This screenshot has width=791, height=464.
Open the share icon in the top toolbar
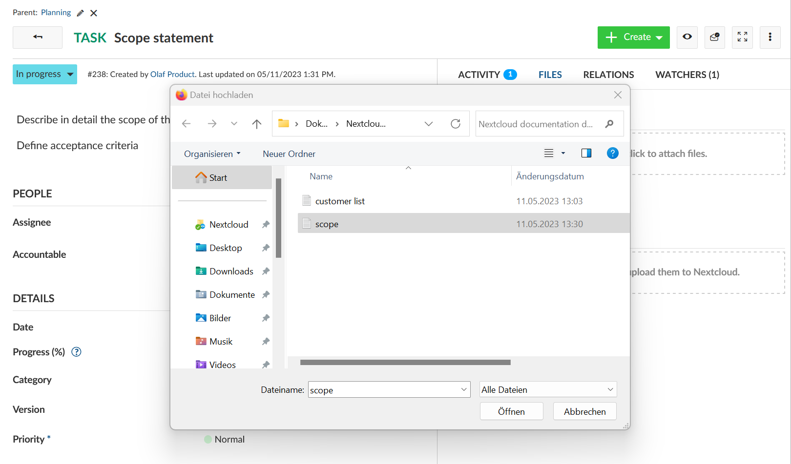coord(714,37)
